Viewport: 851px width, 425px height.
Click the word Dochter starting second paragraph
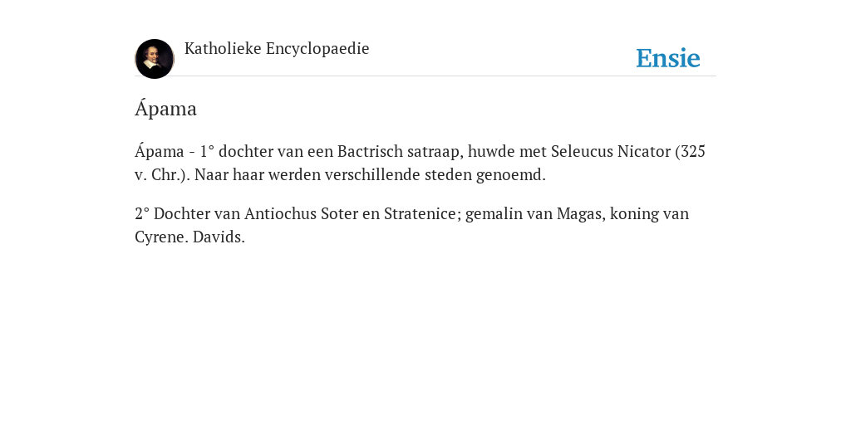pos(182,214)
